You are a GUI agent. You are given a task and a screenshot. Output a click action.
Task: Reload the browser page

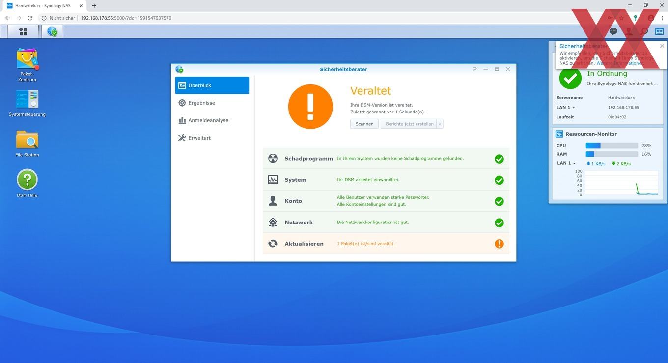point(30,18)
